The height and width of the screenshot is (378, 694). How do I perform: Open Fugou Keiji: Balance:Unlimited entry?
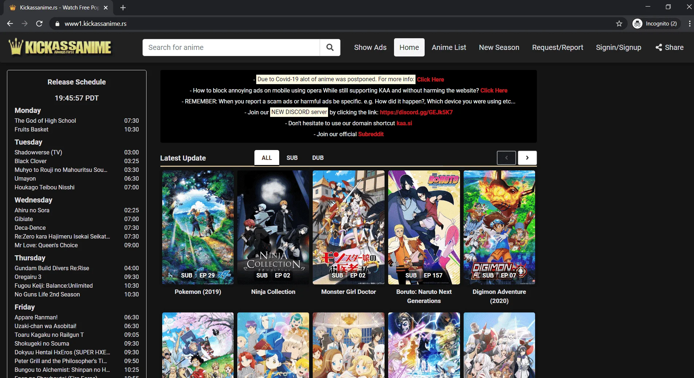(x=54, y=286)
